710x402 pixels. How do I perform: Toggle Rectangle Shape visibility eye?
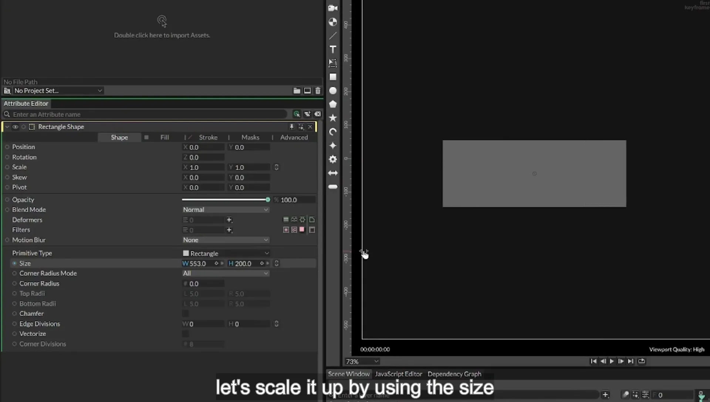[x=15, y=127]
